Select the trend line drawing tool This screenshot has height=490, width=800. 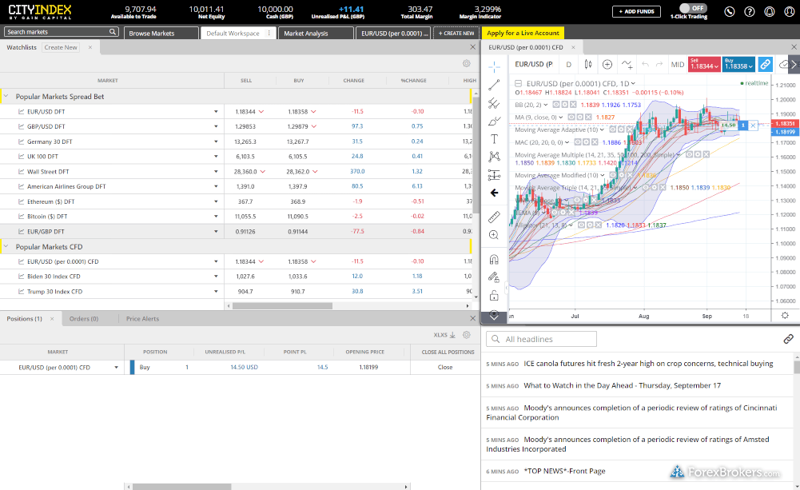[x=494, y=85]
